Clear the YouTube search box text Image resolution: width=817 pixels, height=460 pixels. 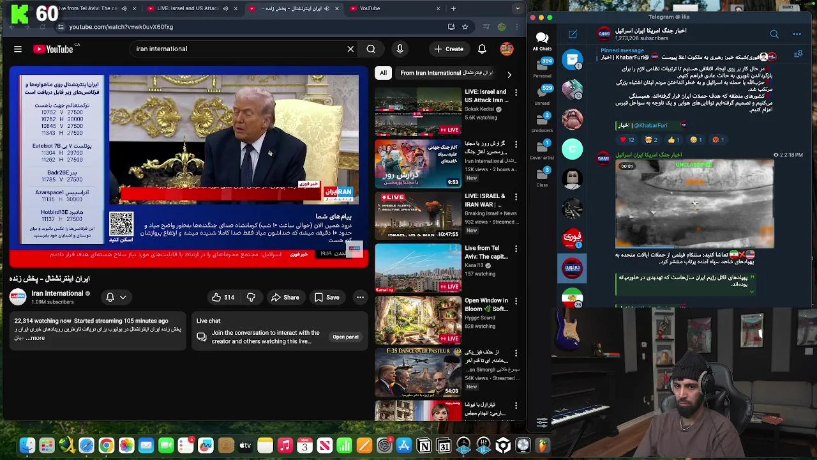pyautogui.click(x=350, y=49)
